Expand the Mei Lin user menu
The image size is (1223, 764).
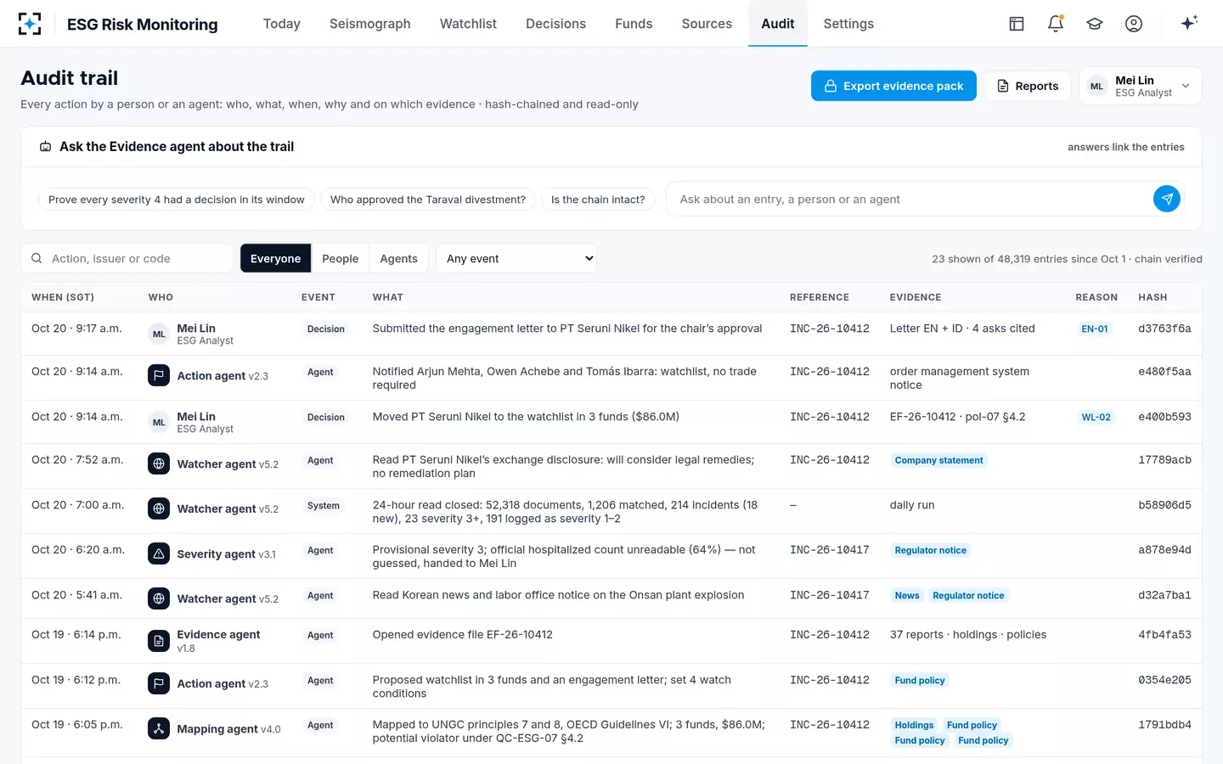[x=1140, y=86]
